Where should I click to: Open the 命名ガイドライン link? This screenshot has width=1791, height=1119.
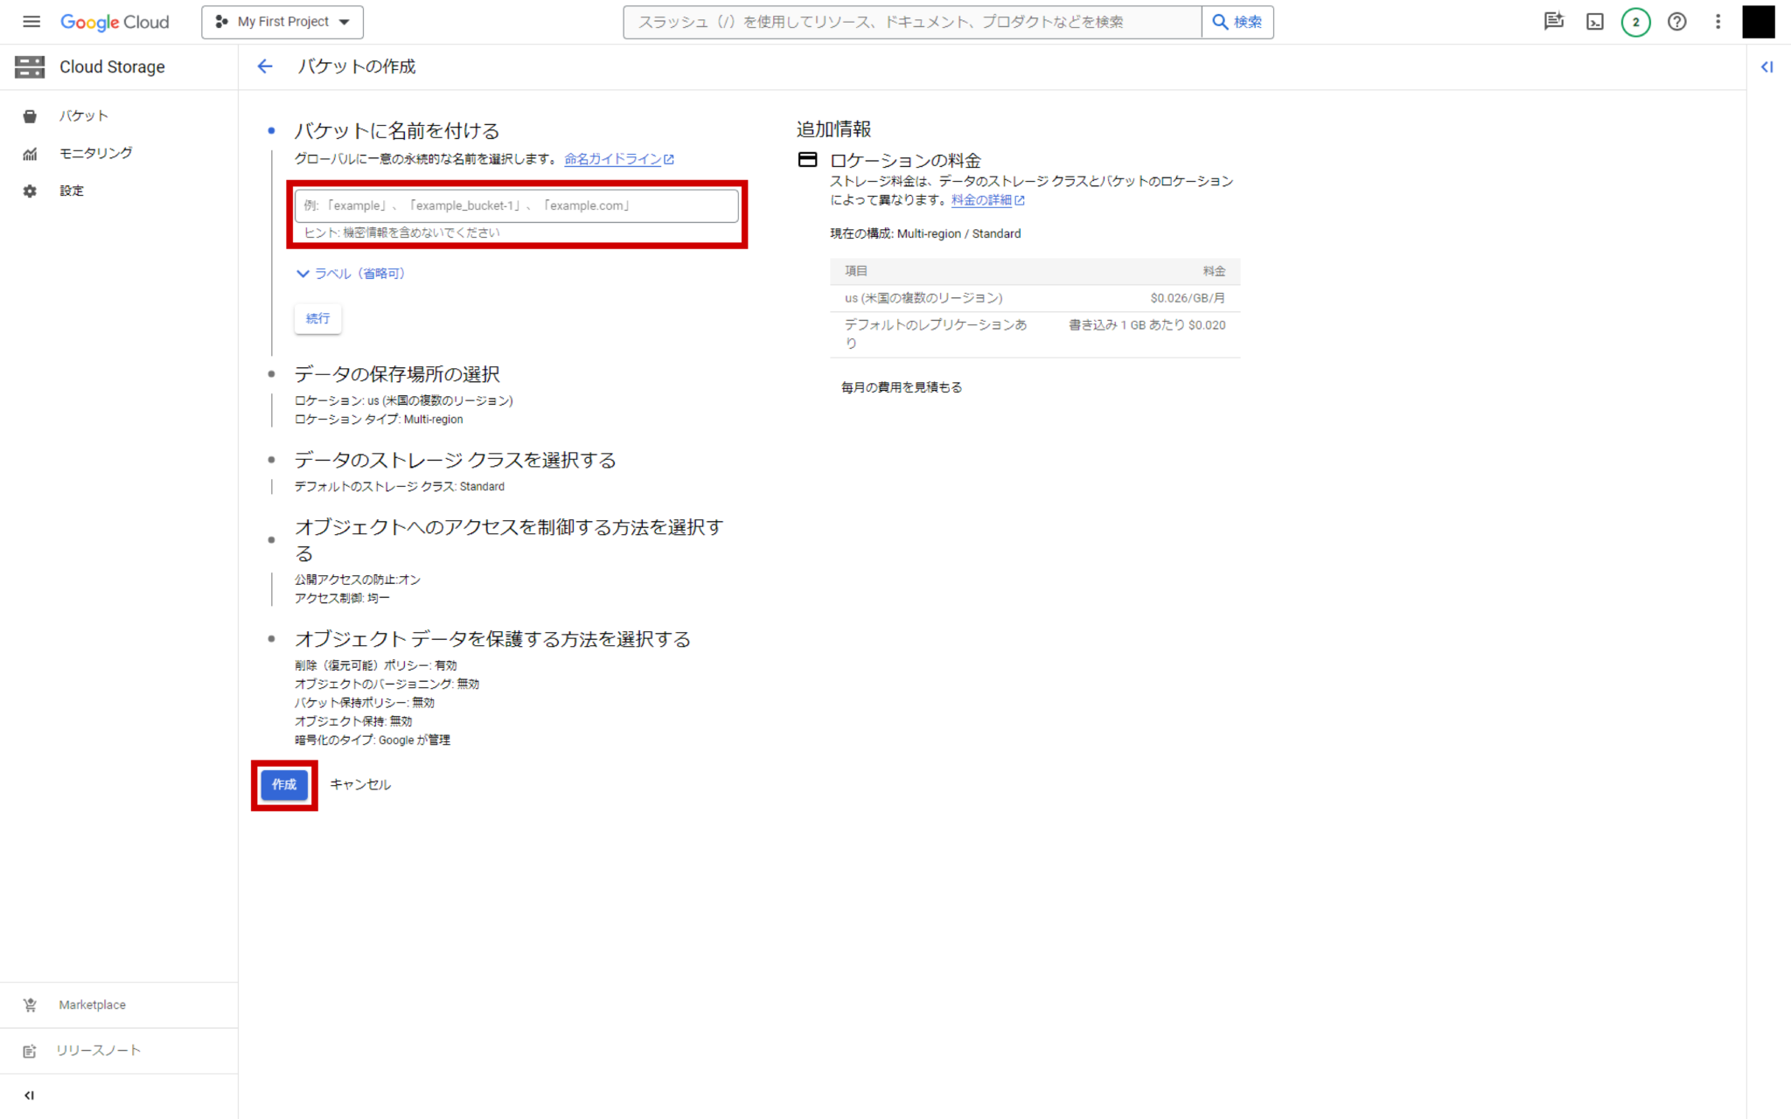click(612, 159)
